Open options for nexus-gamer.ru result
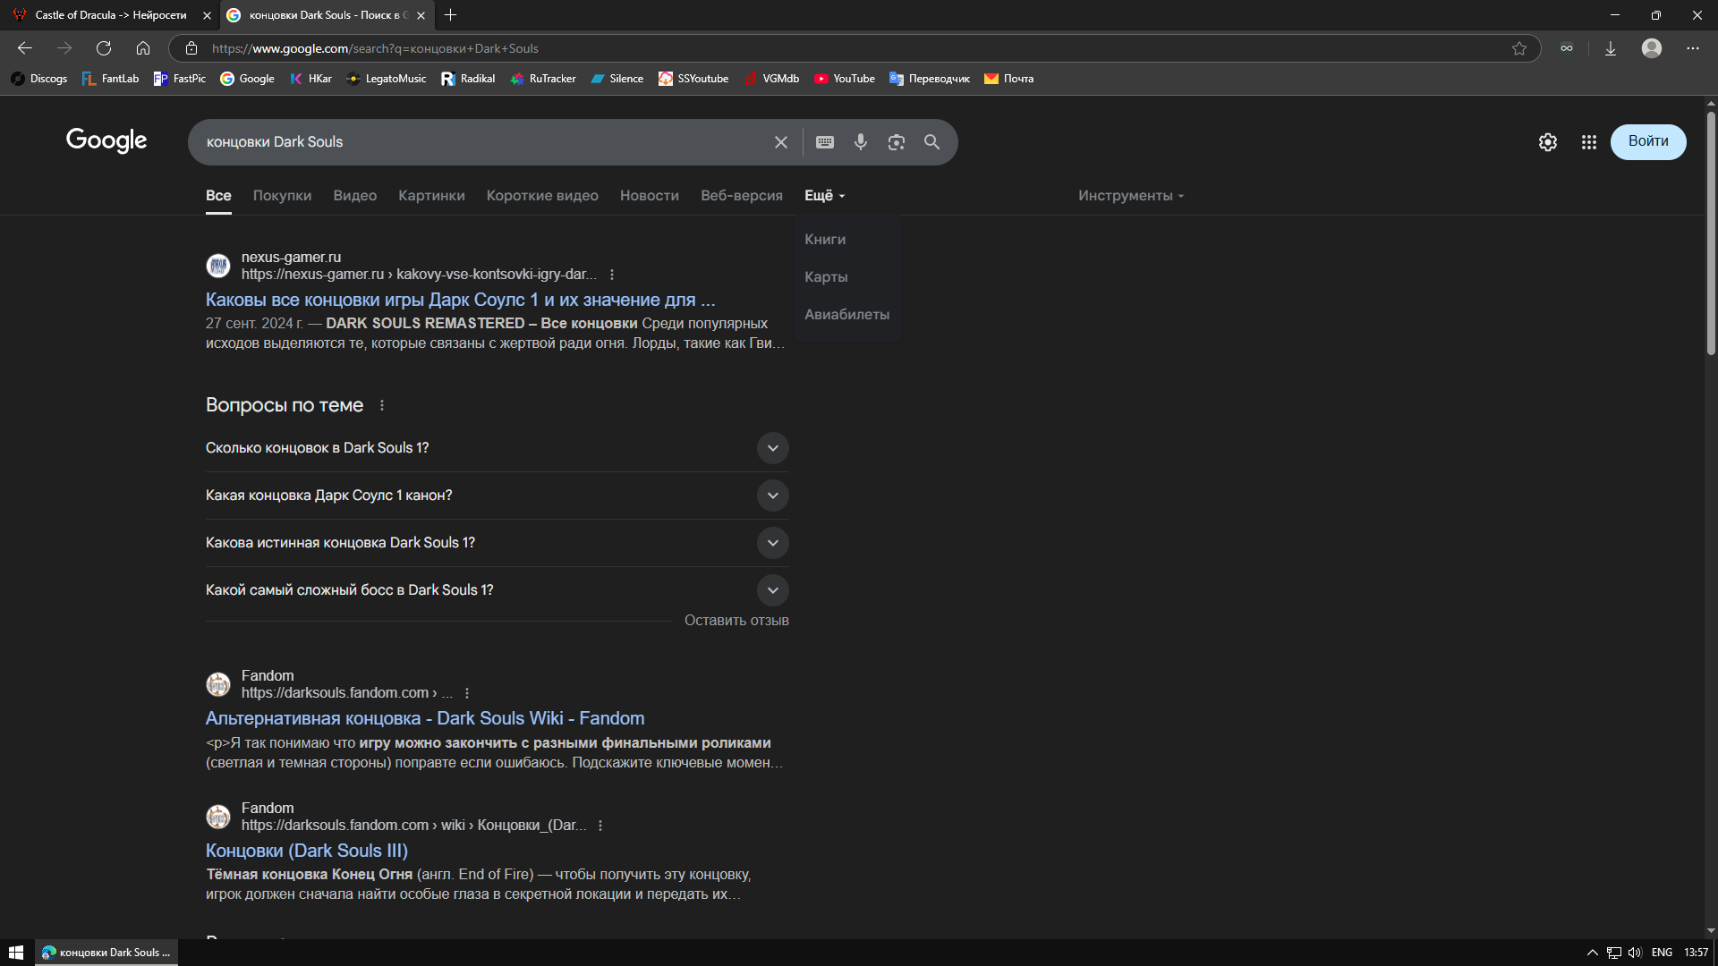The height and width of the screenshot is (966, 1718). coord(612,275)
